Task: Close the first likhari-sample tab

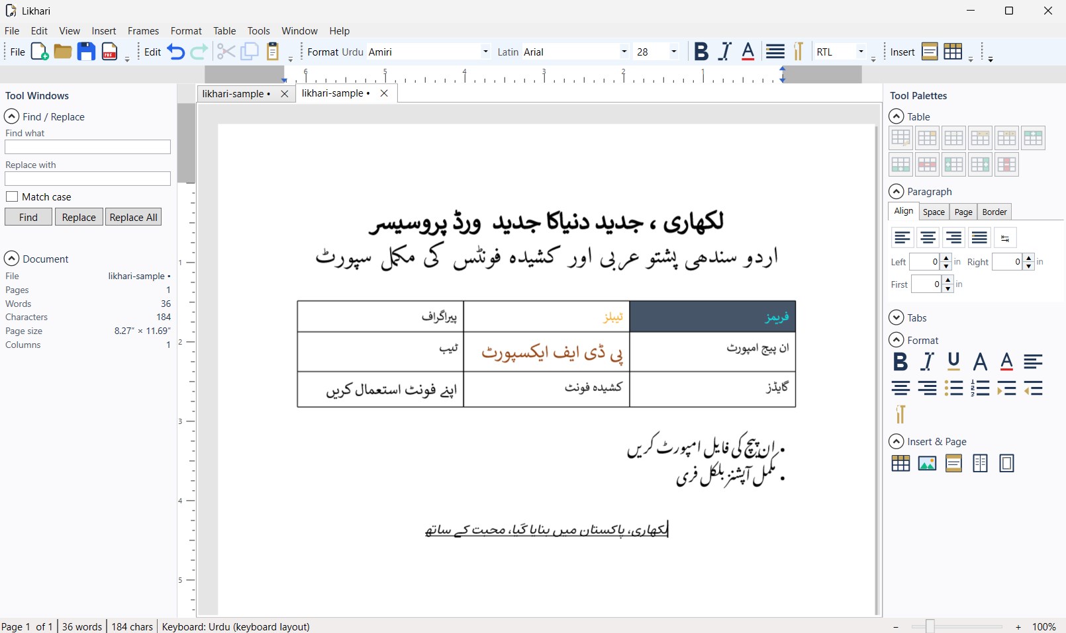Action: 284,94
